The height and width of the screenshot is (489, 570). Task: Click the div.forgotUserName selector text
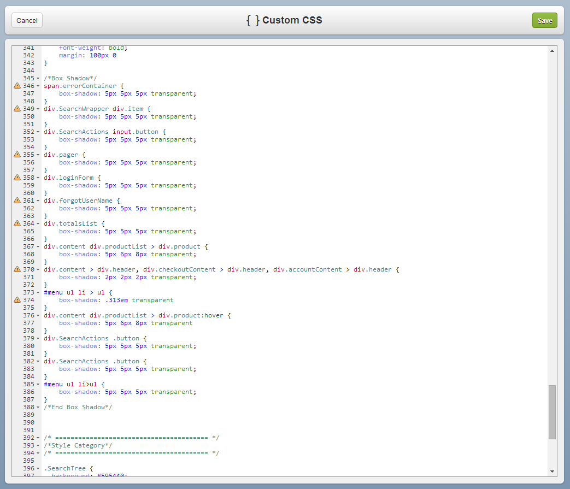pyautogui.click(x=78, y=200)
